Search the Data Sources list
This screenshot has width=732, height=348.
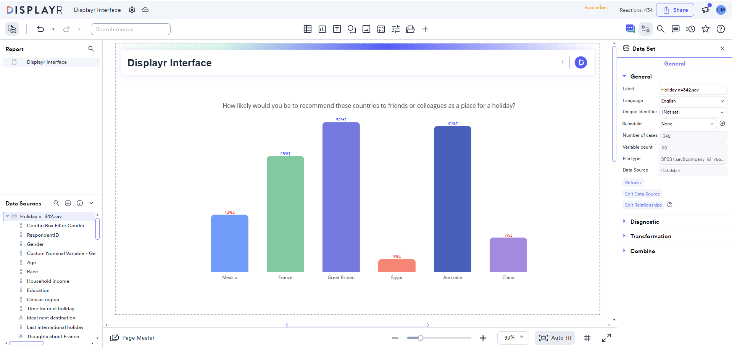pos(56,203)
